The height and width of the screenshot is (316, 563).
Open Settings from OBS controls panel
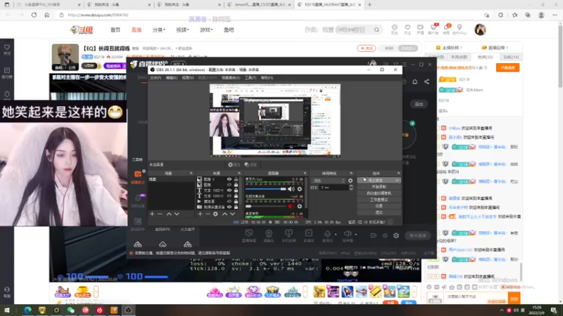(x=379, y=206)
